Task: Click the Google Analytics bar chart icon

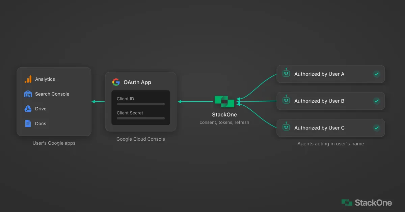Action: click(x=28, y=79)
